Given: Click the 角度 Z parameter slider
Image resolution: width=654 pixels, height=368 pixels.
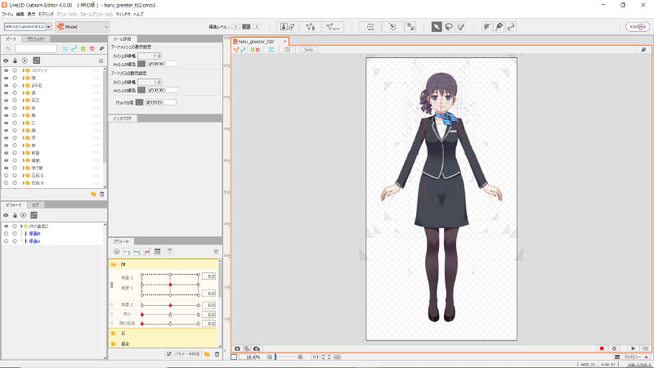Looking at the screenshot, I should point(170,305).
